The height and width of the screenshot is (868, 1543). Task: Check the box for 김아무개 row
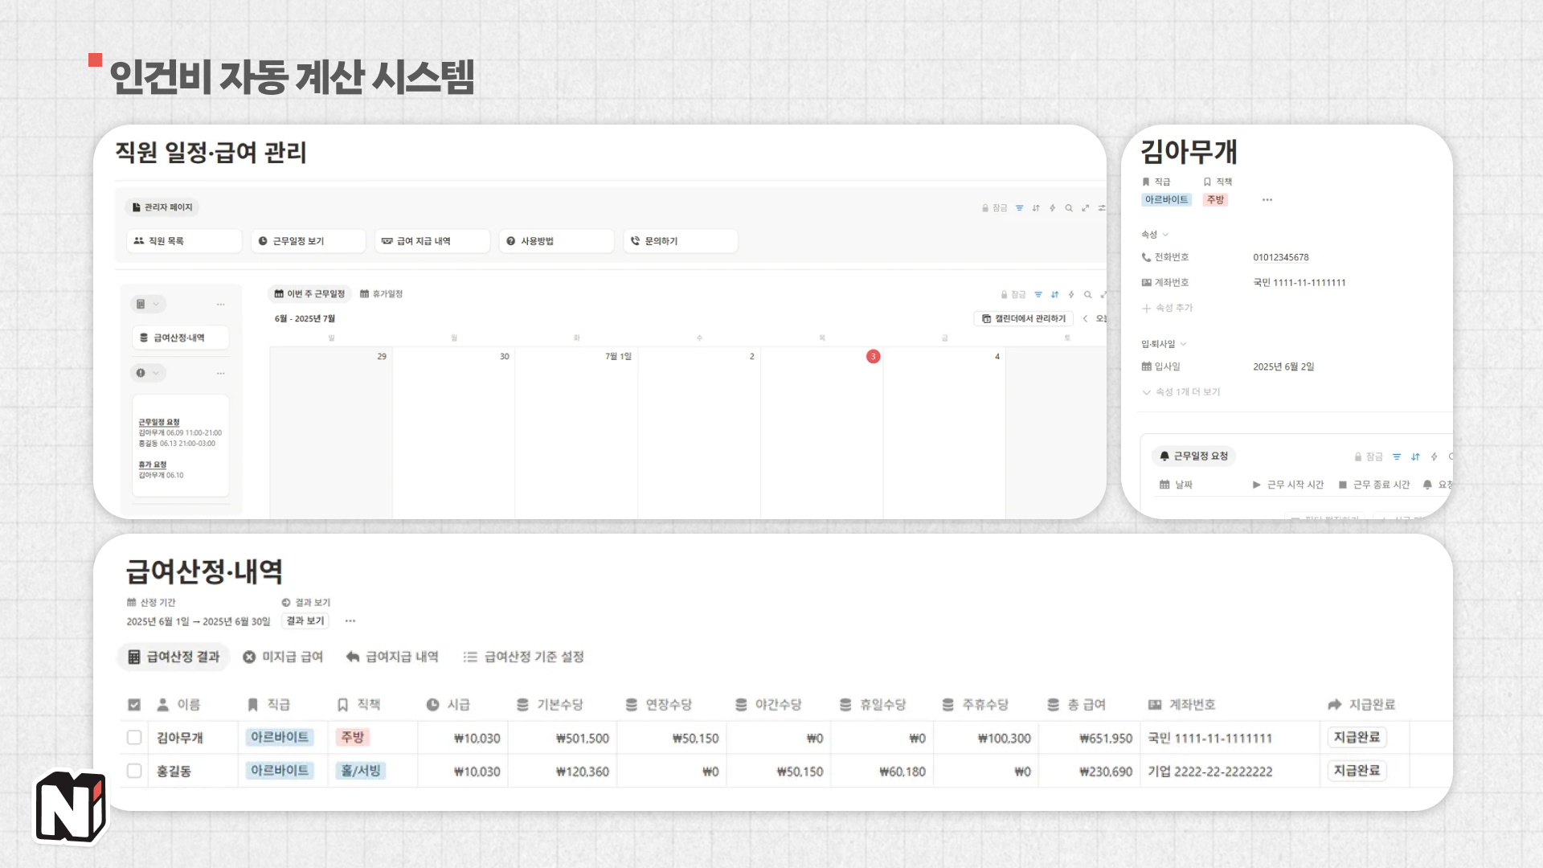point(134,738)
